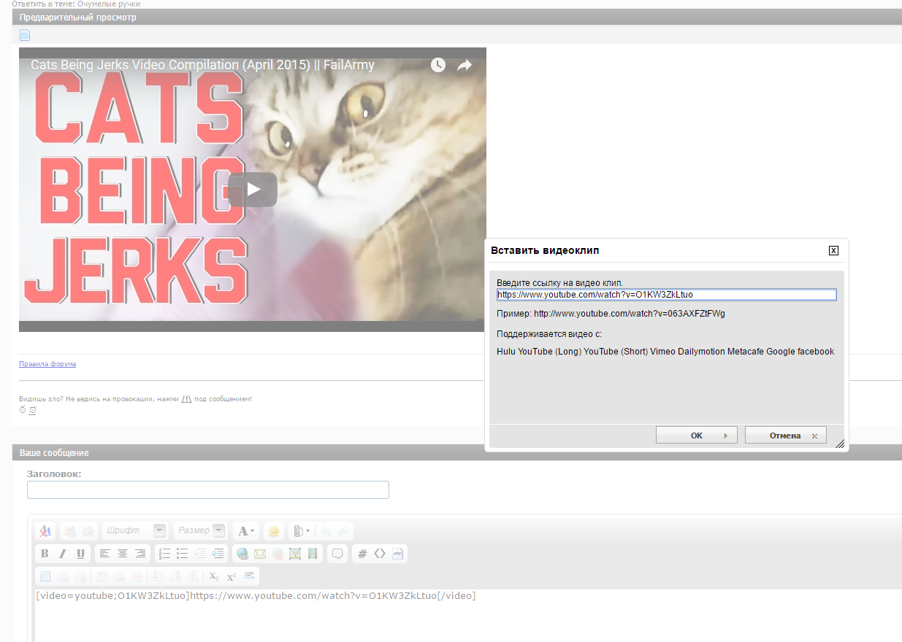
Task: Click the Insert Video filmstrip icon
Action: [x=313, y=554]
